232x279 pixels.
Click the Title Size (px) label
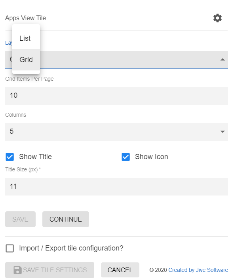[23, 169]
